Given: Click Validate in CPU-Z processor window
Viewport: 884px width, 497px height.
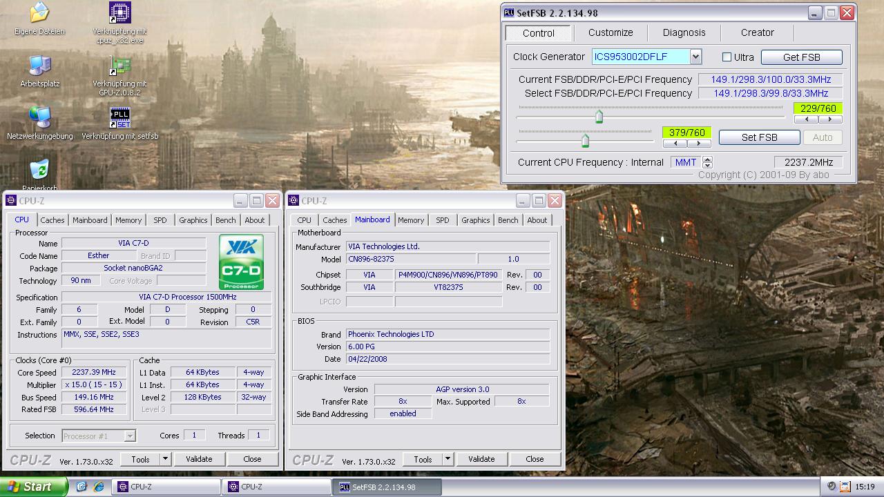Looking at the screenshot, I should 199,459.
